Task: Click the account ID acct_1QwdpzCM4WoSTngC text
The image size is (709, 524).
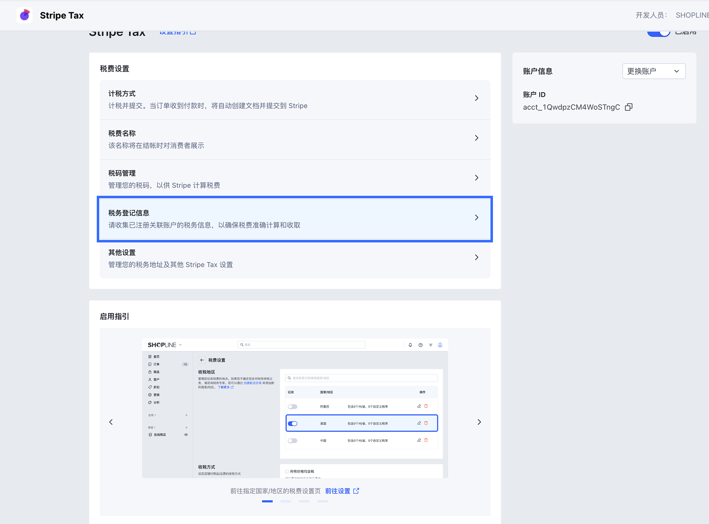Action: (571, 107)
